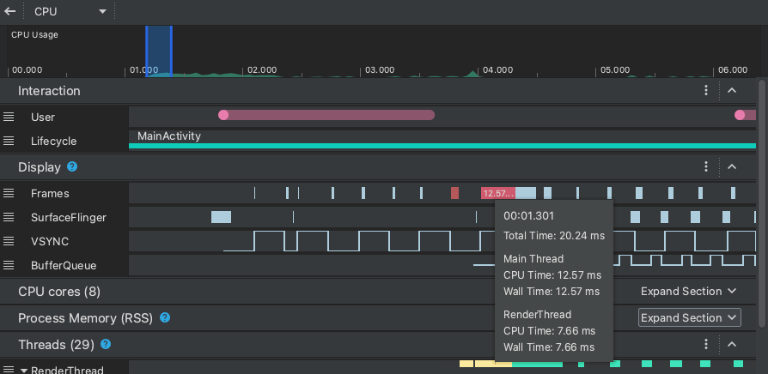768x374 pixels.
Task: Click Threads section help icon
Action: point(106,345)
